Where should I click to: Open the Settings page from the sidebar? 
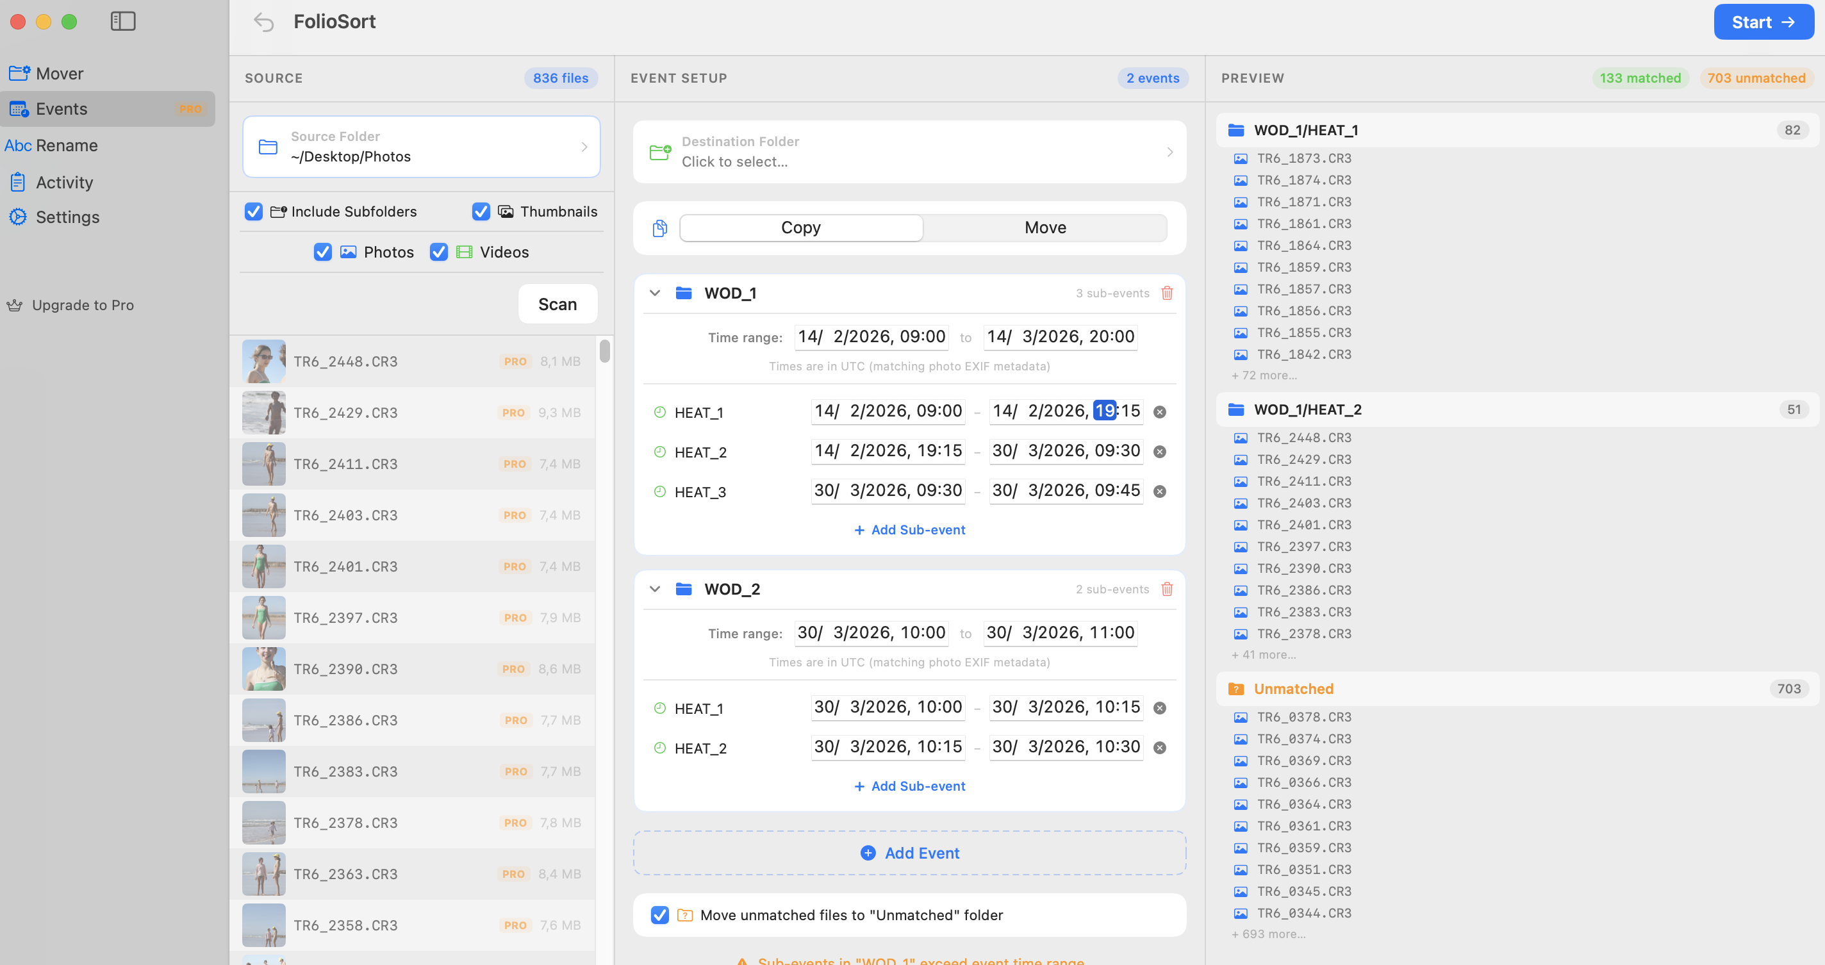pyautogui.click(x=68, y=217)
